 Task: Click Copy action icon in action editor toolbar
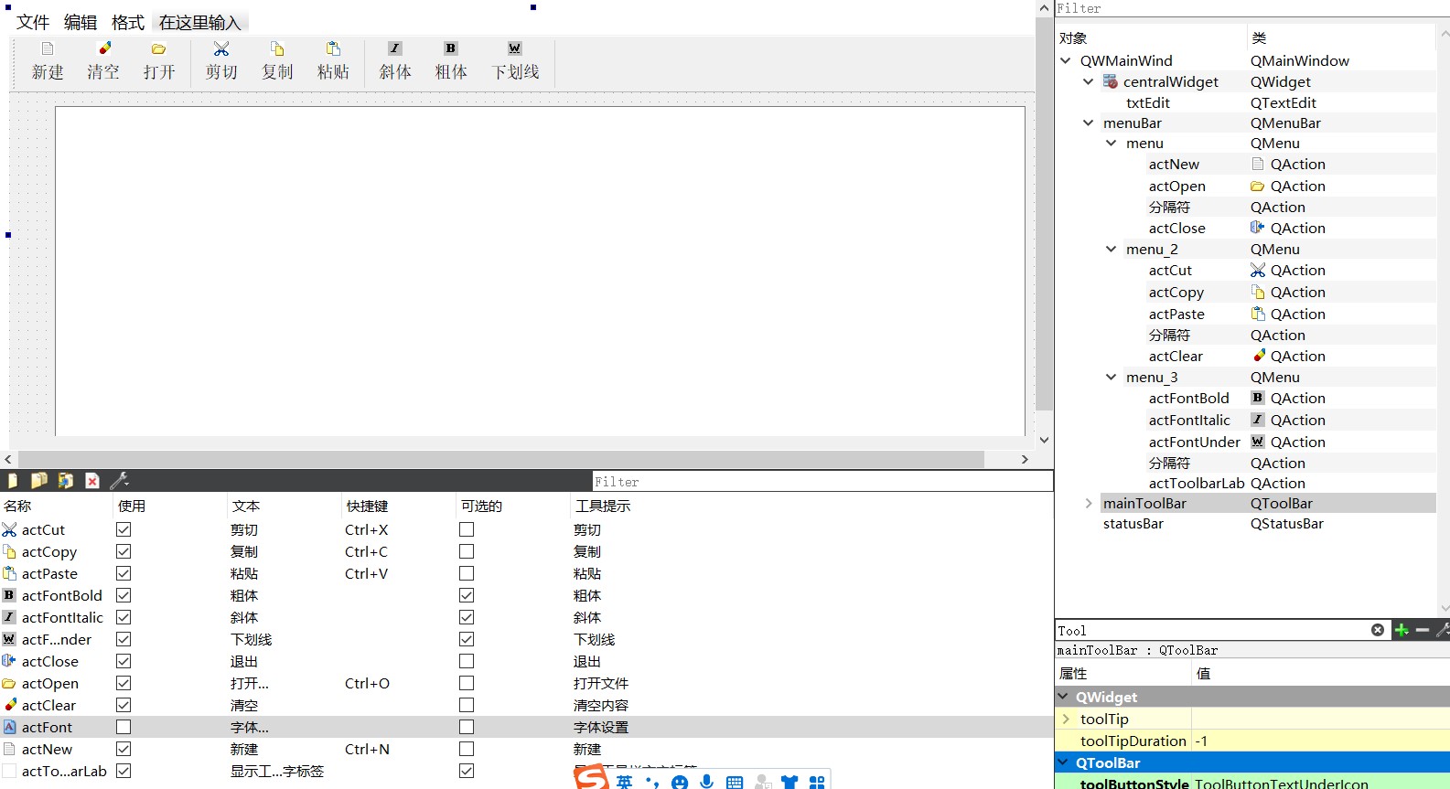(39, 480)
